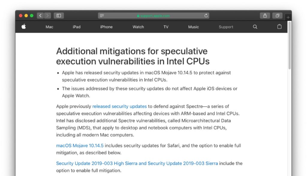The image size is (307, 176).
Task: Click the Share icon in Safari toolbar
Action: [265, 16]
